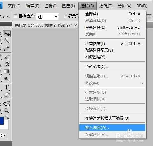Open the 图像(I) menu
The image size is (153, 146).
click(x=51, y=6)
